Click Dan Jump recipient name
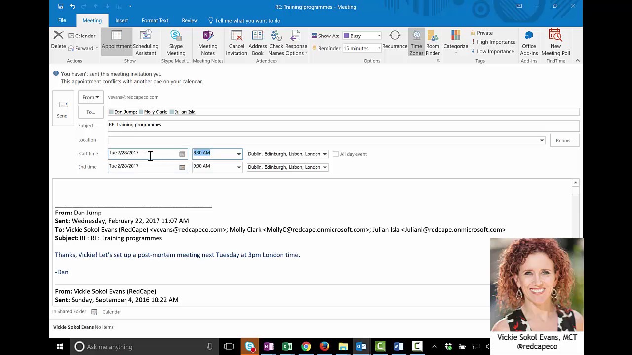This screenshot has width=632, height=355. point(125,112)
